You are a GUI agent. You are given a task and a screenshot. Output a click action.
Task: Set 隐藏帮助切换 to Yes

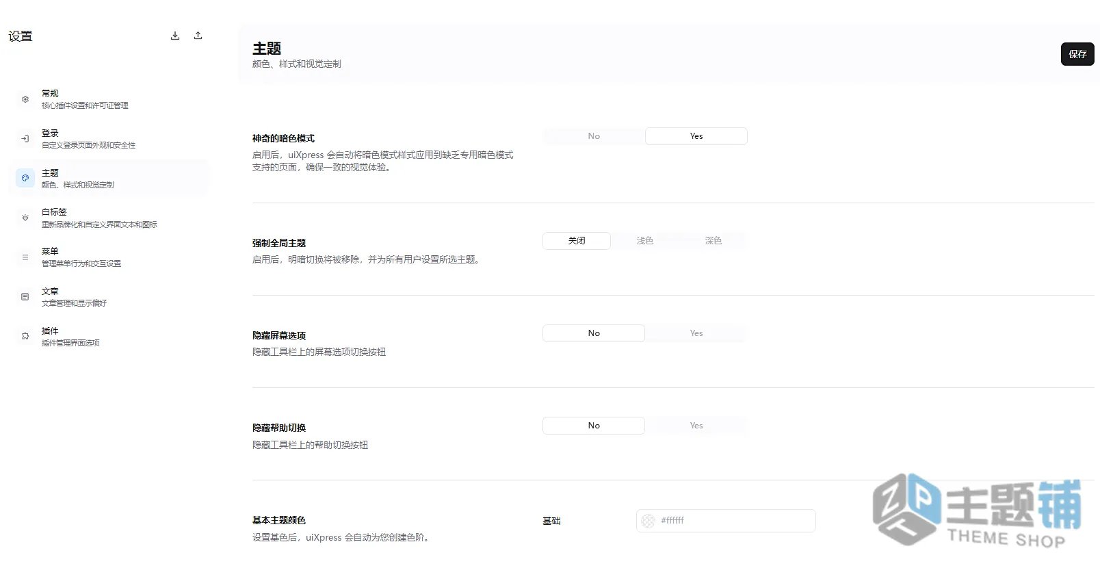coord(696,426)
